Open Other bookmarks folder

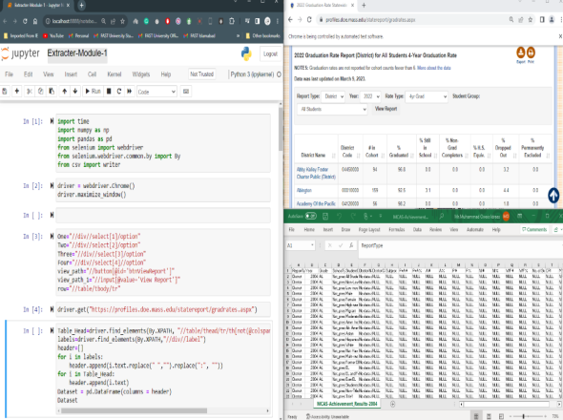[x=262, y=35]
